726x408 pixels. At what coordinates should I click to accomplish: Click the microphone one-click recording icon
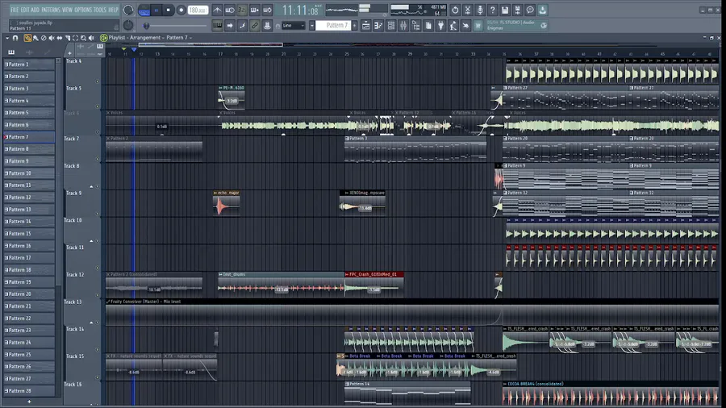(x=480, y=10)
